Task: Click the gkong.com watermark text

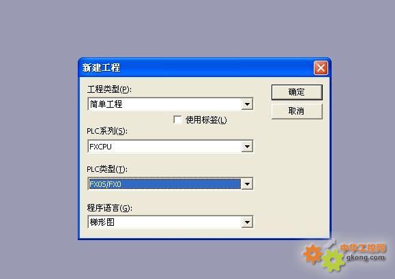Action: 366,257
